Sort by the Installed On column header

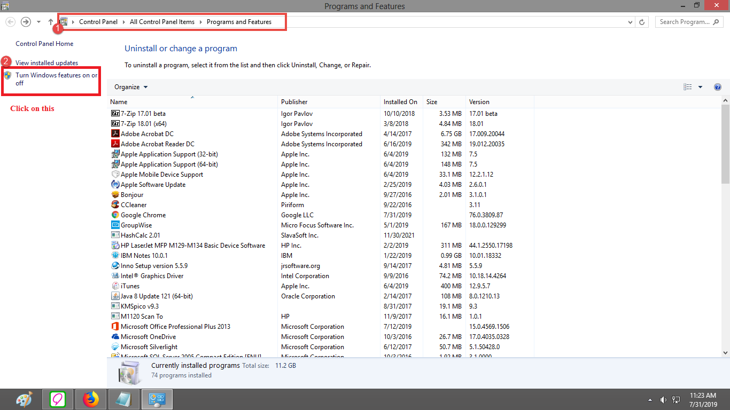tap(401, 101)
